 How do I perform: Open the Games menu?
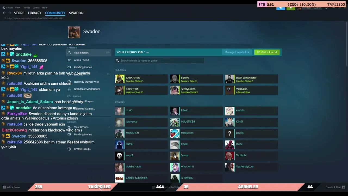point(36,8)
